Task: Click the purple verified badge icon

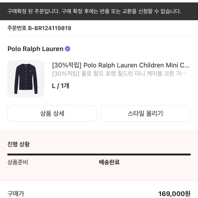Action: coord(67,49)
